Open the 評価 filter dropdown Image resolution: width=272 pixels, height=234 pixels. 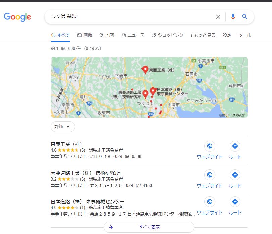pos(62,127)
